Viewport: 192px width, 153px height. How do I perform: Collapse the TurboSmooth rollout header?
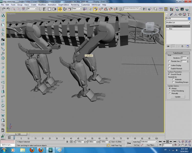178,53
